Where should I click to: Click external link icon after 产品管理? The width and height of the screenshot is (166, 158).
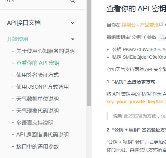pos(161,24)
